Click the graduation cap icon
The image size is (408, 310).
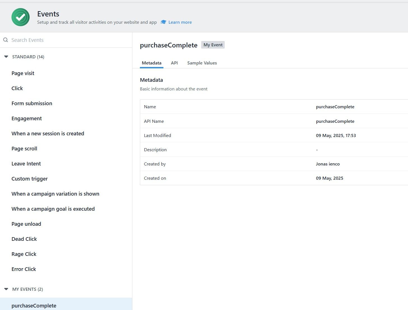tap(163, 22)
